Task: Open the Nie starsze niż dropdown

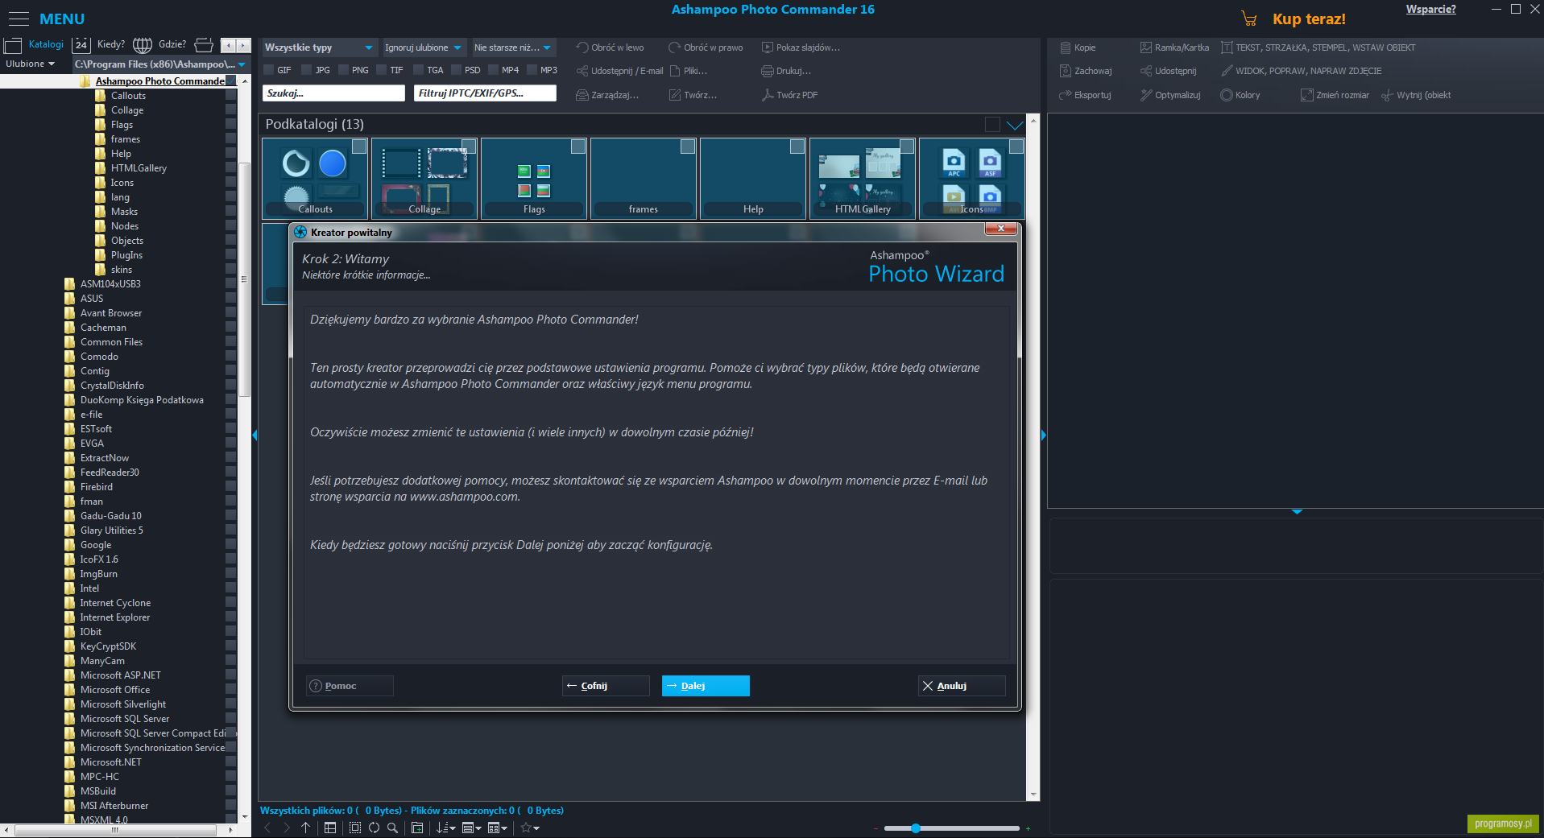Action: [513, 47]
